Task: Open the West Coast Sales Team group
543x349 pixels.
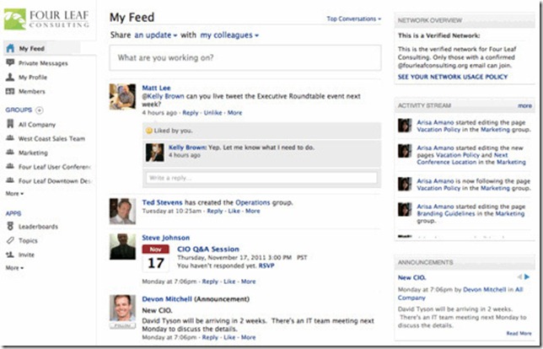Action: [52, 138]
